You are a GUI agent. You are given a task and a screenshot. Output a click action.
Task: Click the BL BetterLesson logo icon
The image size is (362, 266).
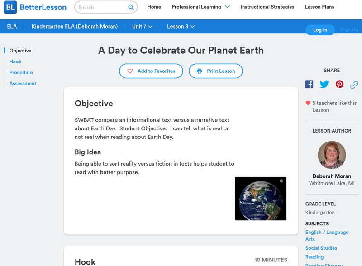[10, 7]
